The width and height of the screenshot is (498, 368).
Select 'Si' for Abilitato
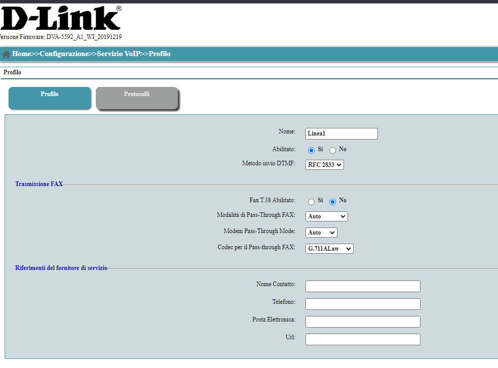tap(312, 150)
